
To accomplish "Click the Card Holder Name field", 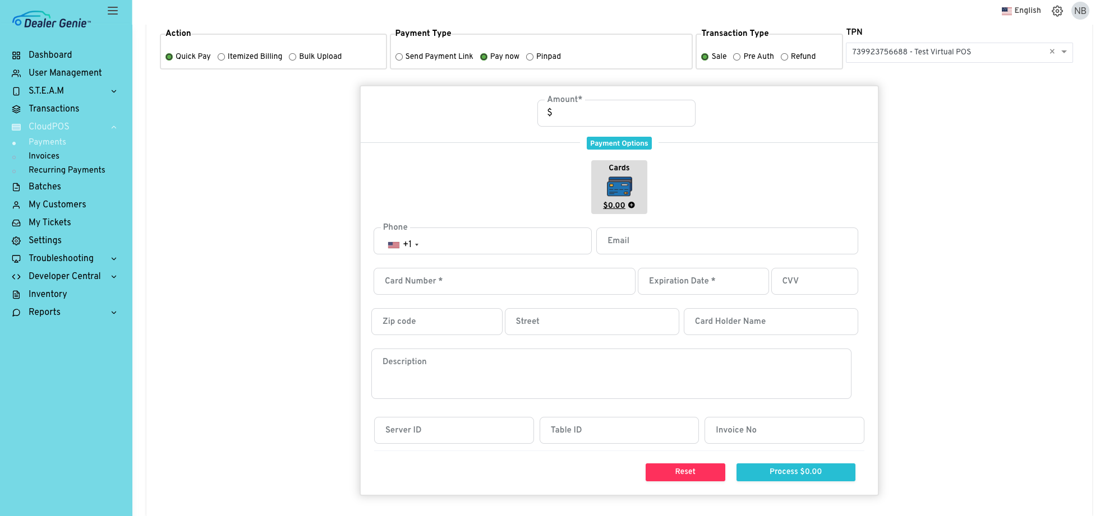I will [771, 322].
